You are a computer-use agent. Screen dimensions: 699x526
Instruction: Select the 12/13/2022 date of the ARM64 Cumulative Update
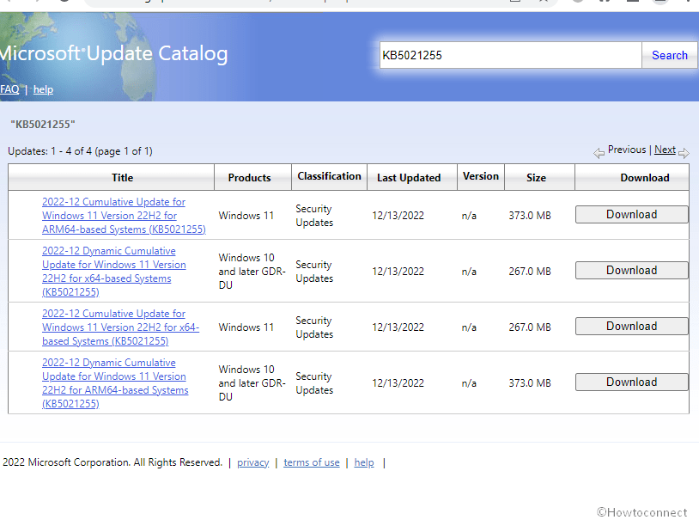398,216
